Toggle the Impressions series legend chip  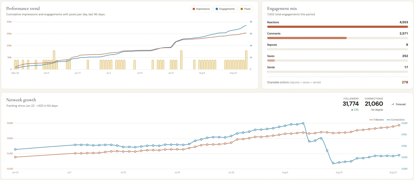tap(201, 9)
